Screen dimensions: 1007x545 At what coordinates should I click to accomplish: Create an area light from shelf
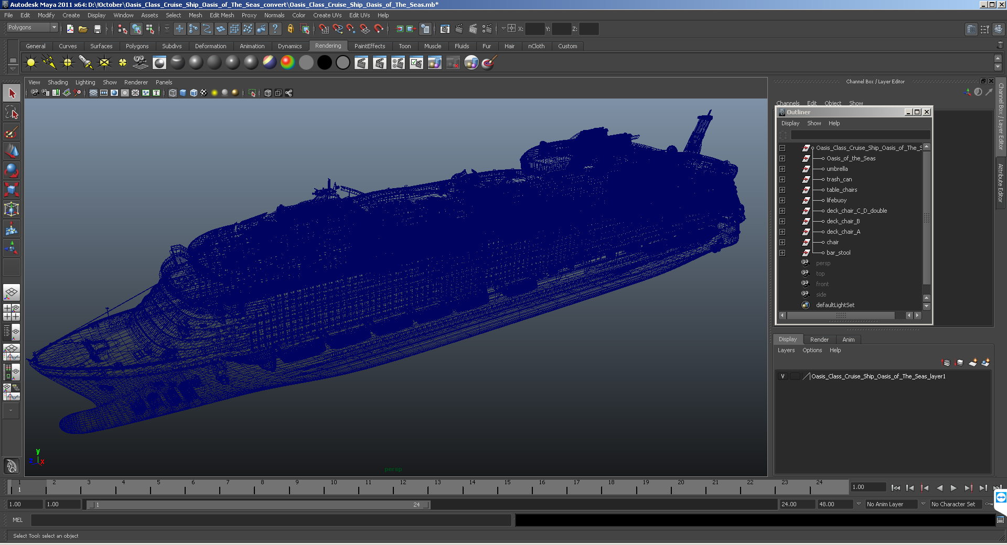pos(104,63)
